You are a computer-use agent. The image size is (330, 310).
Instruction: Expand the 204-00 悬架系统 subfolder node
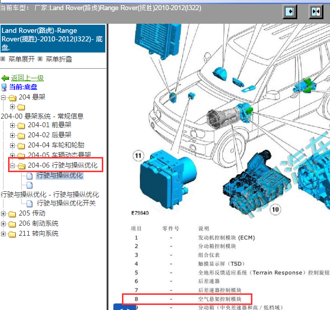coord(12,107)
